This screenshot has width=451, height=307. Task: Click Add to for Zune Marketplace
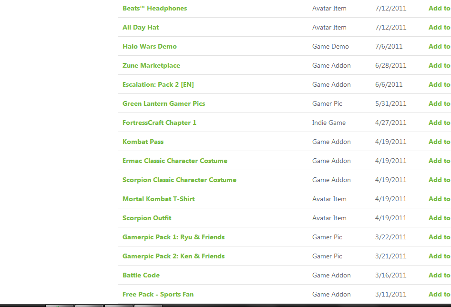440,66
